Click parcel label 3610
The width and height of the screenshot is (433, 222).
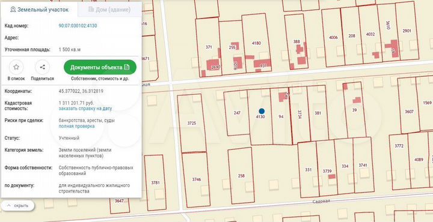pos(387,25)
